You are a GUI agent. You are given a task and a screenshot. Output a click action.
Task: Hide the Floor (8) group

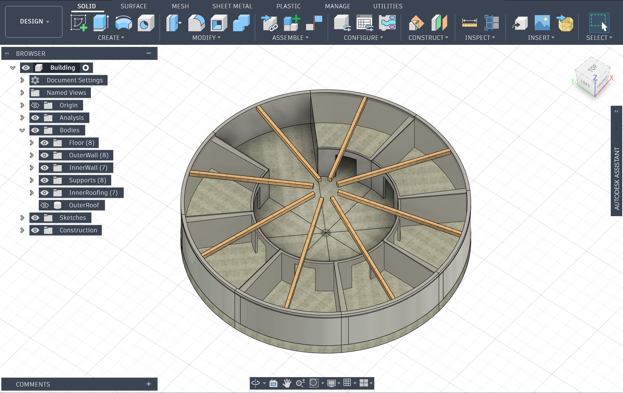[45, 143]
